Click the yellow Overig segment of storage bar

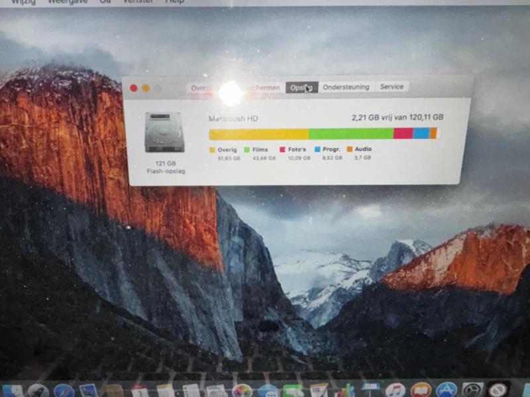(258, 134)
